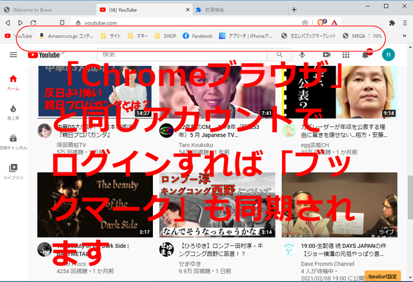The height and width of the screenshot is (282, 413).
Task: Open Brave Shields lion icon
Action: point(321,23)
